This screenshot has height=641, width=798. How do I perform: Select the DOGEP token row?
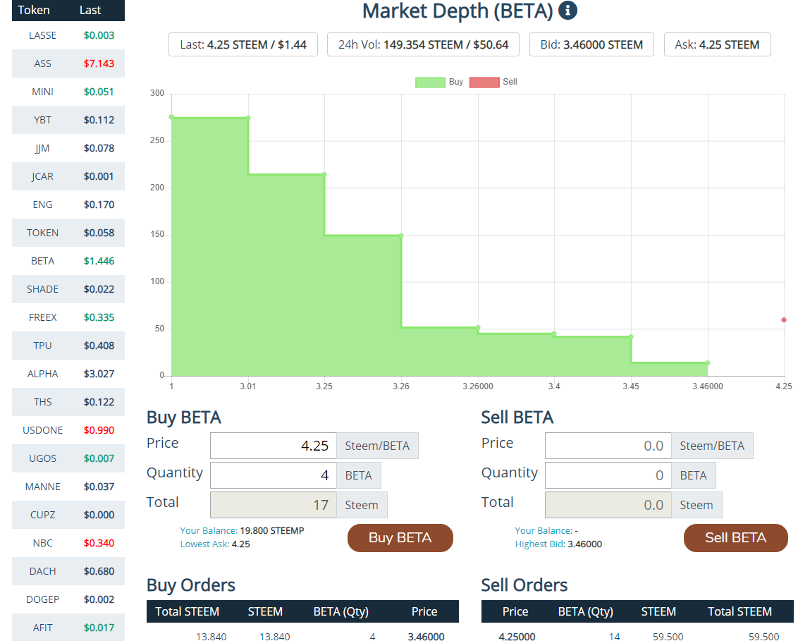[68, 599]
